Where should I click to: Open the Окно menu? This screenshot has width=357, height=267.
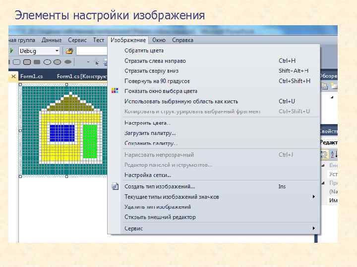[x=159, y=40]
